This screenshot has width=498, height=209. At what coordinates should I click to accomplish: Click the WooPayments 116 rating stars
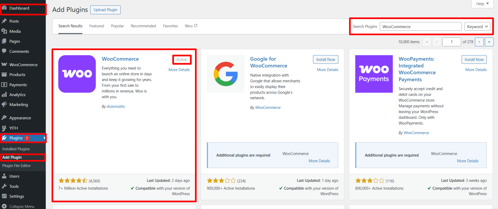tap(370, 181)
